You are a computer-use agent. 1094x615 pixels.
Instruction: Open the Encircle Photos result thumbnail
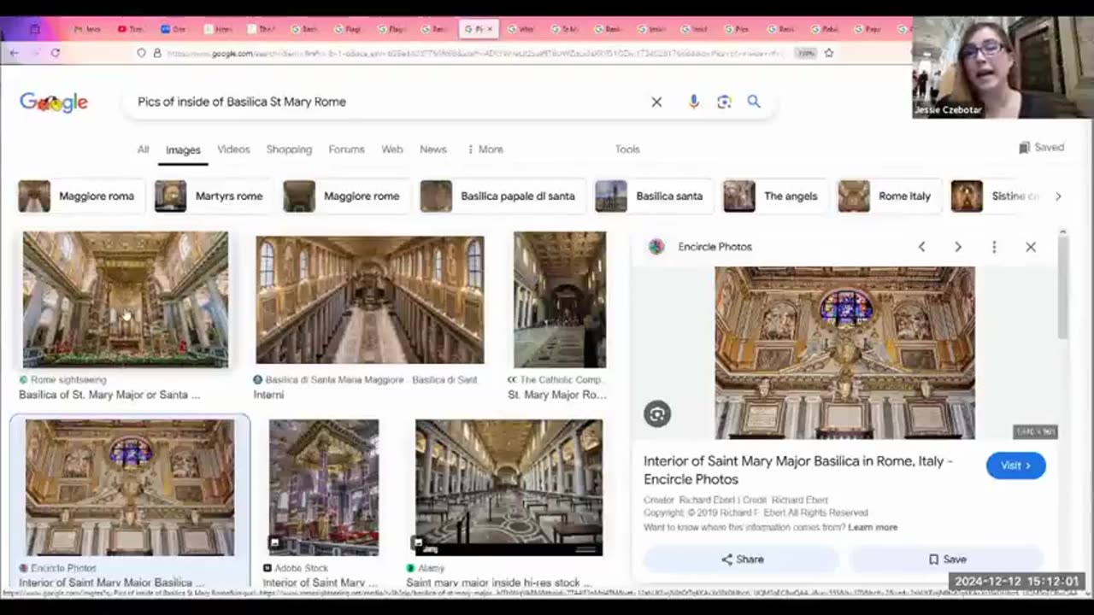130,488
